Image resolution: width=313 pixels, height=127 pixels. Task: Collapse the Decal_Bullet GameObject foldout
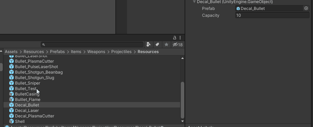(194, 2)
